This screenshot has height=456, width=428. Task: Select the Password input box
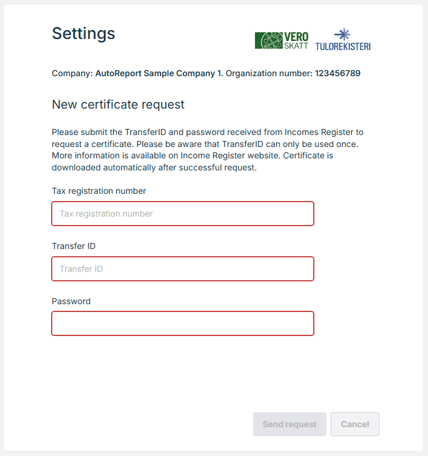tap(183, 323)
